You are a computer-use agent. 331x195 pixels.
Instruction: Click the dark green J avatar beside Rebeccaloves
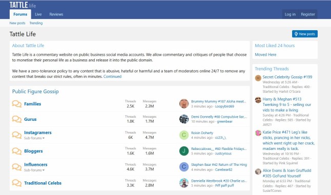(184, 151)
